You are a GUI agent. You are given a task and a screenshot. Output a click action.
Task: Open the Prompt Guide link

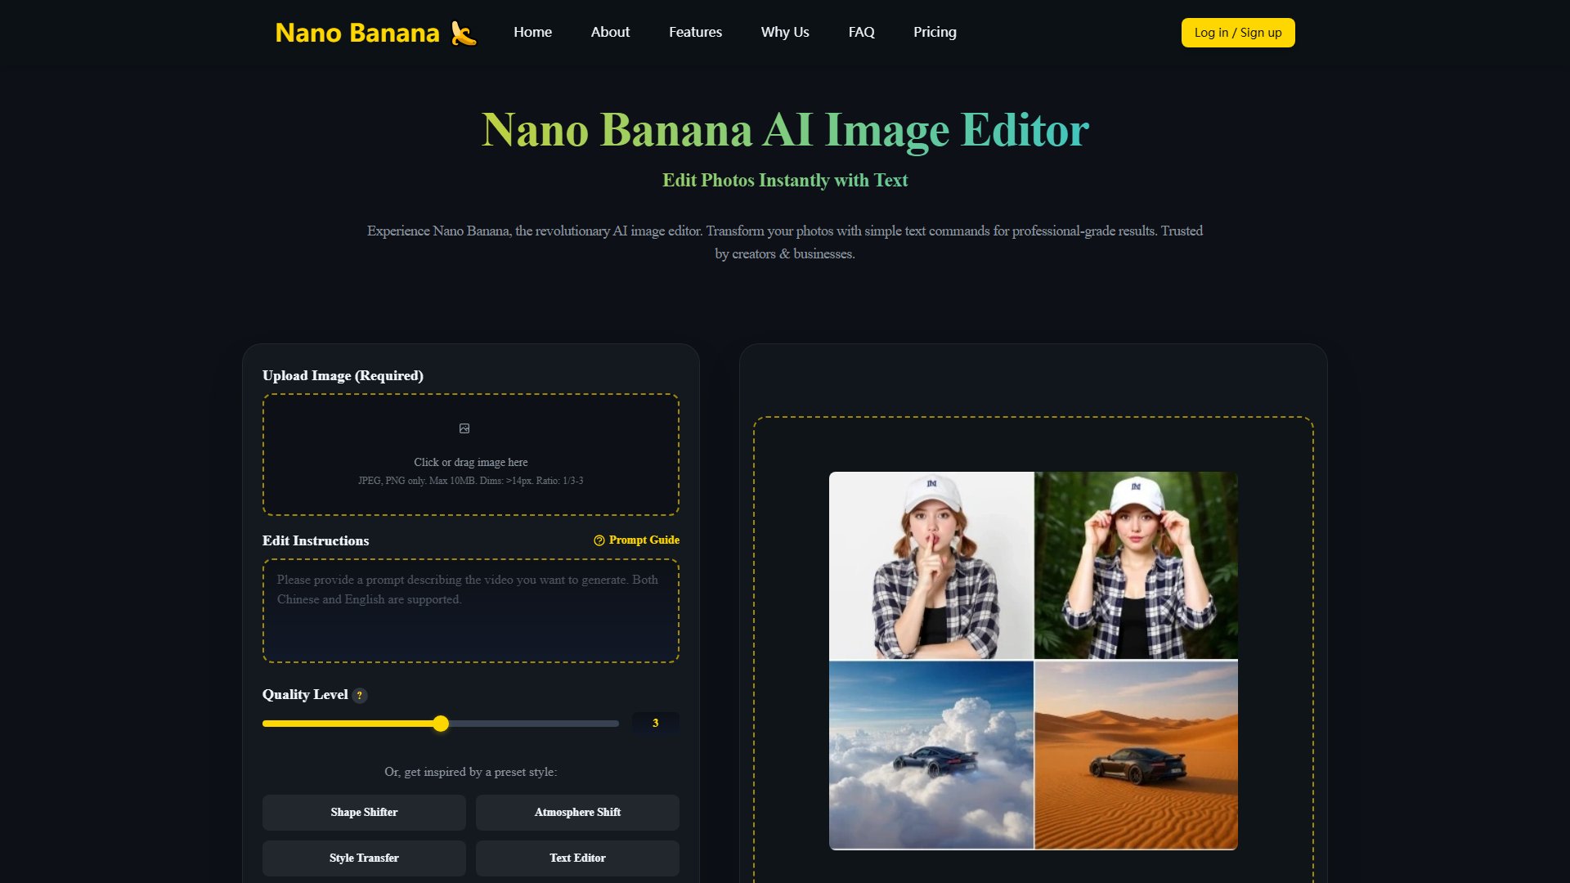pos(636,540)
